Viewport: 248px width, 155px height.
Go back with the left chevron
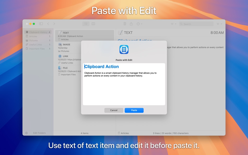48,24
